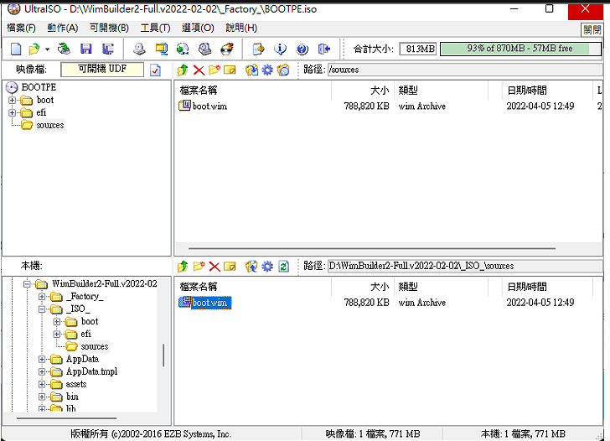Click the document with orange arrow icon
Screen dimensions: 610x441
(x=258, y=49)
